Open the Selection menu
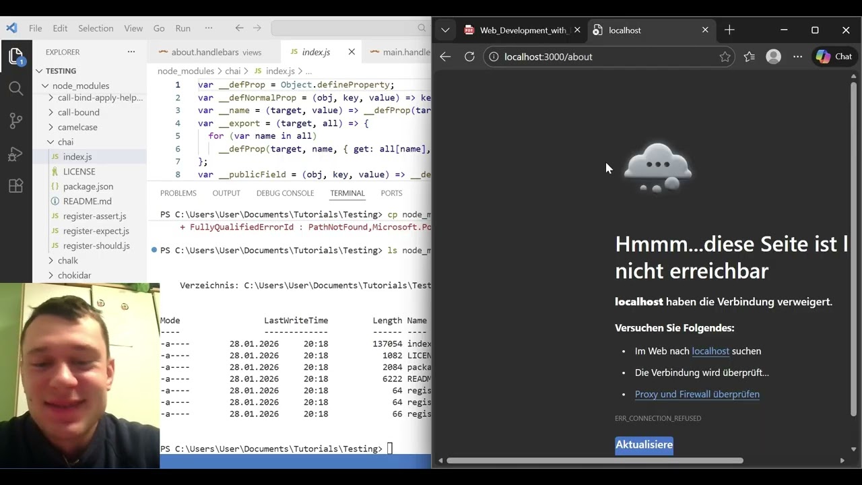Screen dimensions: 862x485 tap(96, 28)
